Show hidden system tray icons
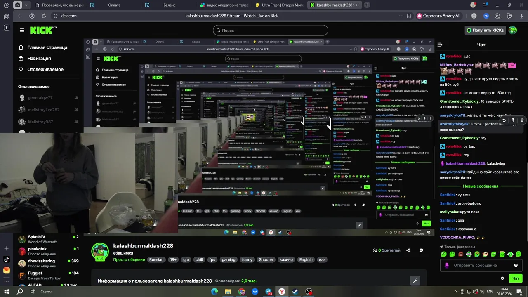Screen dimensions: 528x297 click(x=455, y=291)
